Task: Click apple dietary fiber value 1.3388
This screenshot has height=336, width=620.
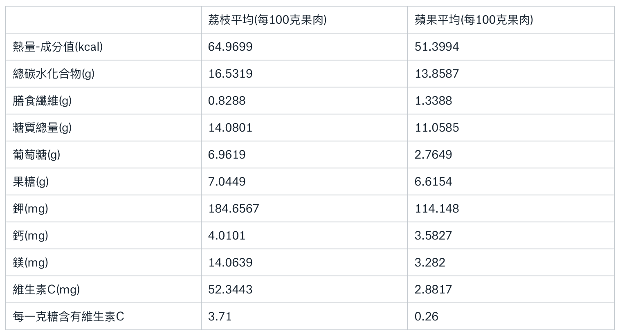Action: 434,101
